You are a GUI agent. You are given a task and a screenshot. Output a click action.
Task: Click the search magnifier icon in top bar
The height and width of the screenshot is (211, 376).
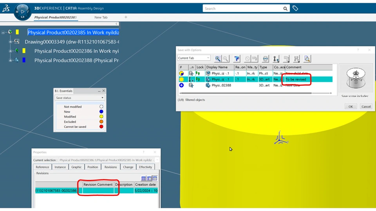click(x=285, y=9)
